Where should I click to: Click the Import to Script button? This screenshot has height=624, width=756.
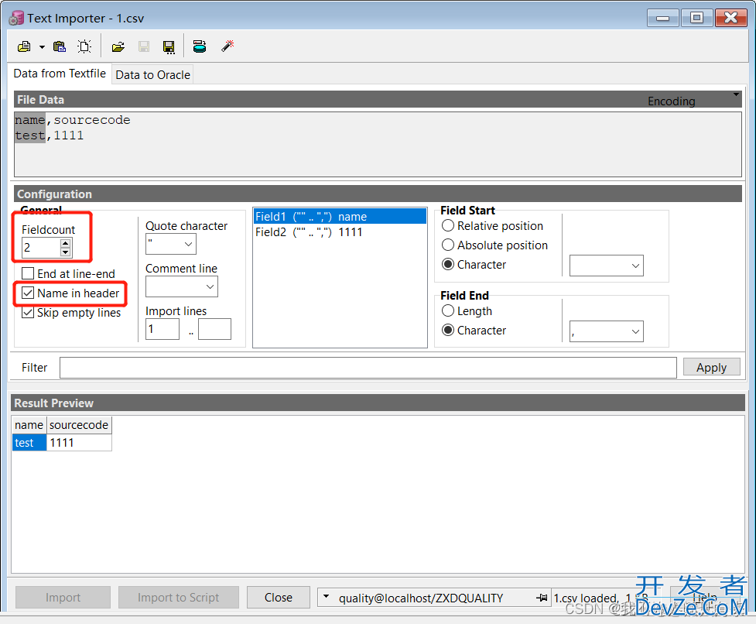(179, 598)
